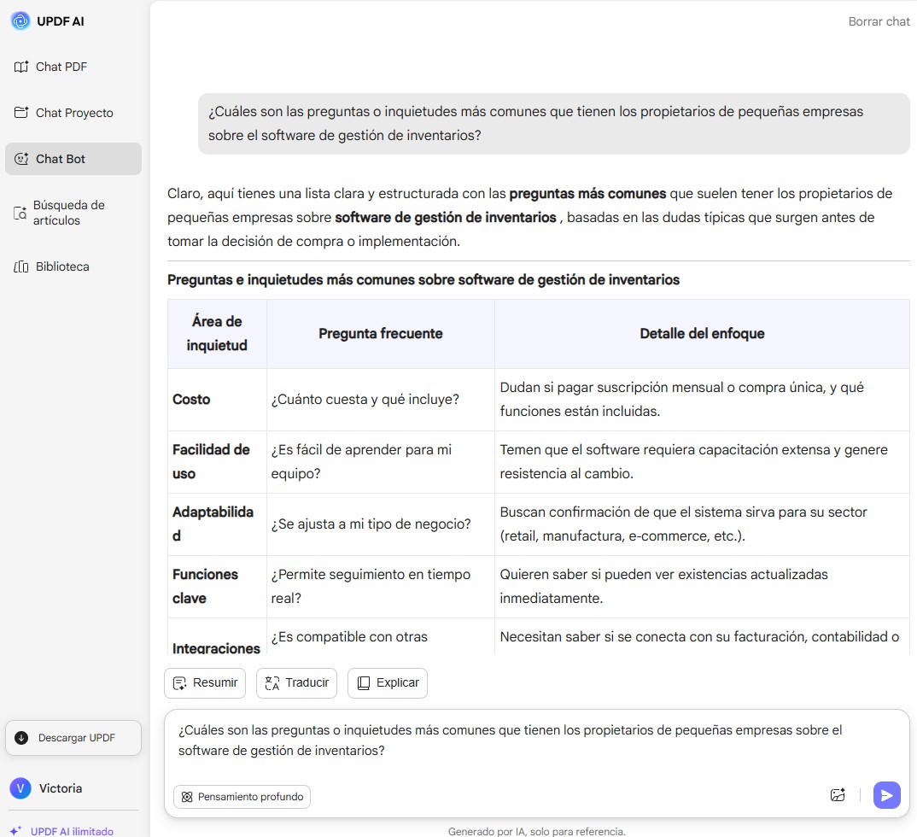Click the Pregunta frecuente column header
917x837 pixels.
pyautogui.click(x=381, y=333)
